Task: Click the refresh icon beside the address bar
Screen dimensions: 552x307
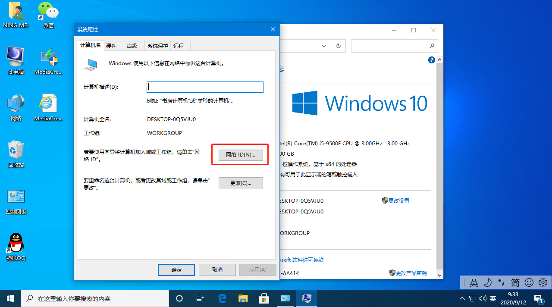Action: (x=338, y=46)
